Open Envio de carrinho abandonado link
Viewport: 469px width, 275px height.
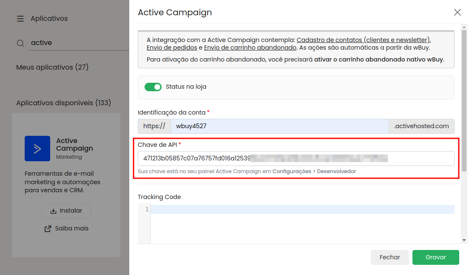250,48
